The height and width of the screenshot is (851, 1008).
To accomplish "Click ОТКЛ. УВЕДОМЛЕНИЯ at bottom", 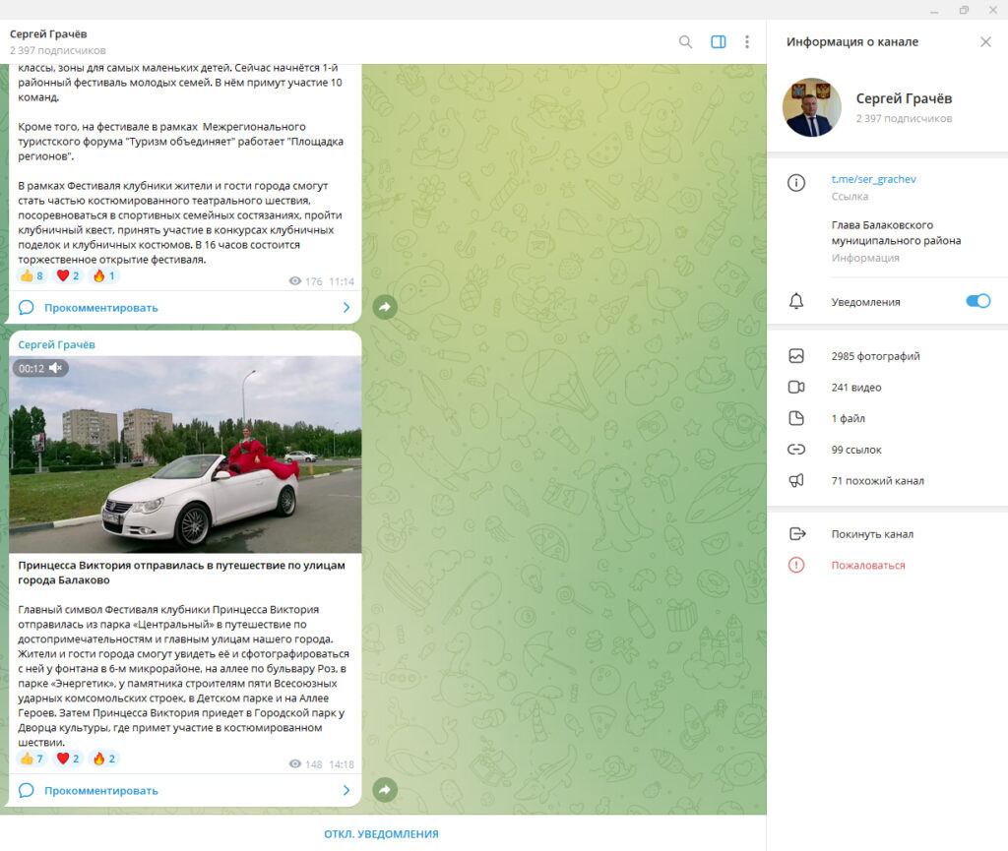I will tap(381, 833).
